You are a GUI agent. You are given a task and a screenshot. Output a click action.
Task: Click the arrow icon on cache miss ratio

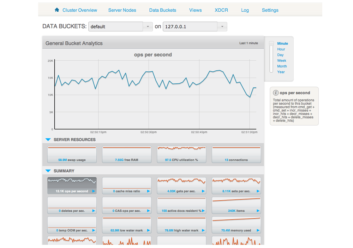pyautogui.click(x=148, y=191)
